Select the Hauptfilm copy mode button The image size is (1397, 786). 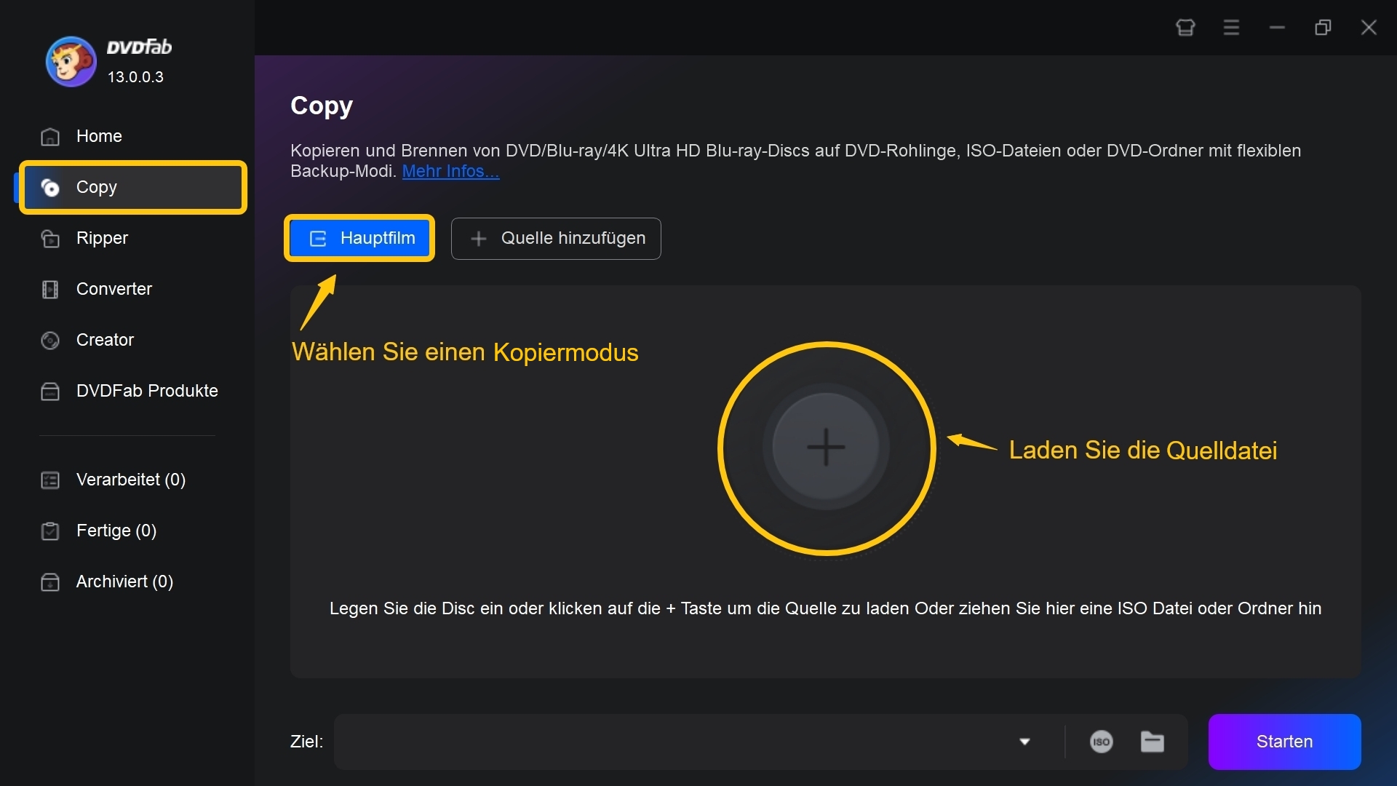[x=362, y=238]
